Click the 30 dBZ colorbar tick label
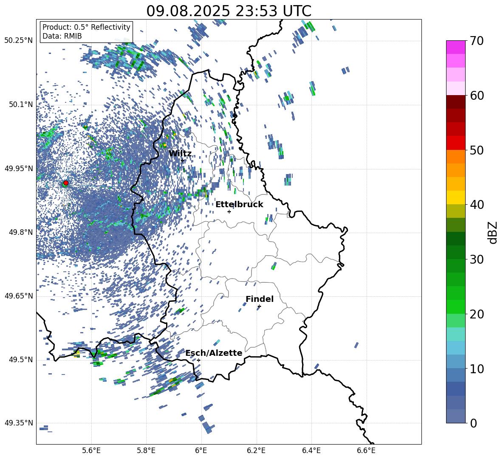The width and height of the screenshot is (503, 459). point(476,259)
